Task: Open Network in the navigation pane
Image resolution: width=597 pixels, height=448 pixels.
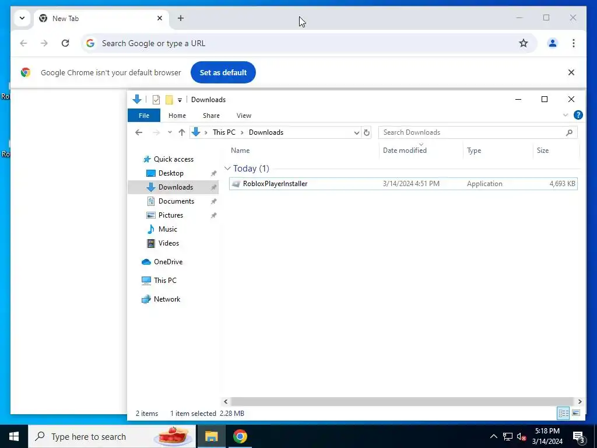Action: [x=167, y=299]
